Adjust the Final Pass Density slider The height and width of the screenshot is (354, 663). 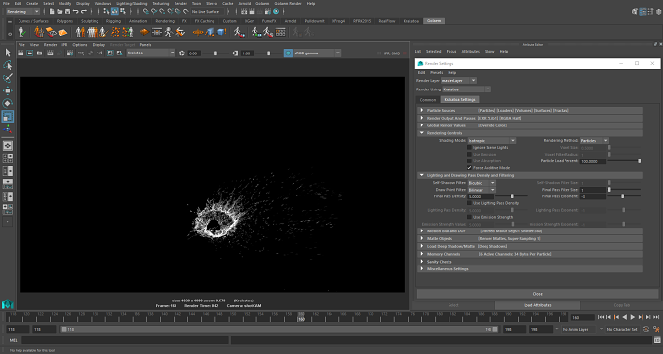[x=513, y=196]
